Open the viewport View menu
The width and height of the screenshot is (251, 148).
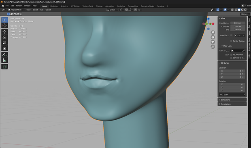pos(28,10)
